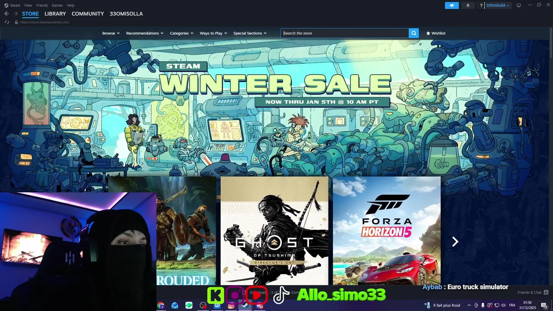Viewport: 553px width, 311px height.
Task: Click the magnifier search button
Action: pyautogui.click(x=413, y=33)
